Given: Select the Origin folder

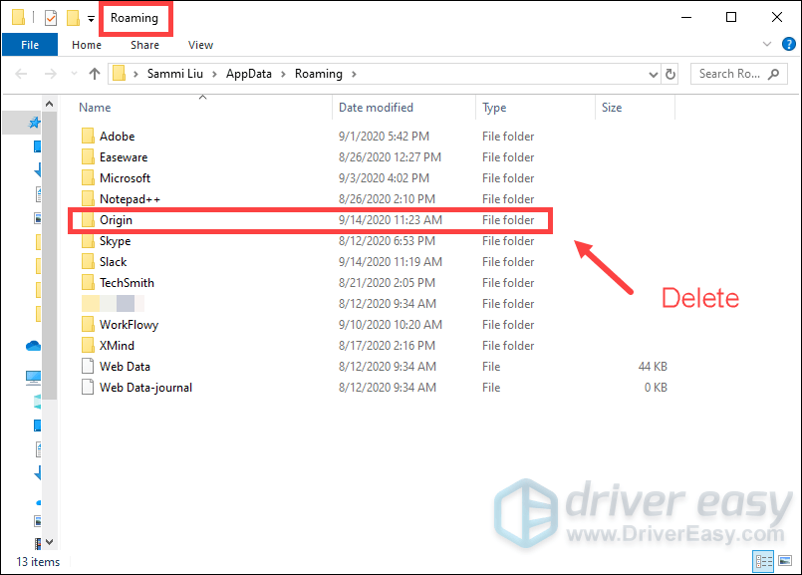Looking at the screenshot, I should [x=116, y=220].
